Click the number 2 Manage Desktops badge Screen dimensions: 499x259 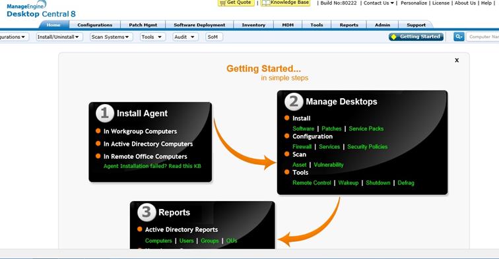[294, 101]
